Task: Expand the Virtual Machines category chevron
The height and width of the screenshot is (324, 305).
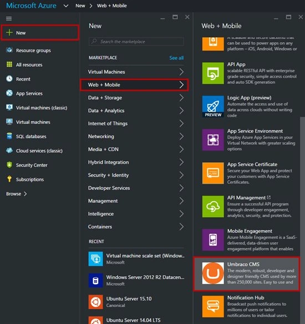Action: pos(181,72)
